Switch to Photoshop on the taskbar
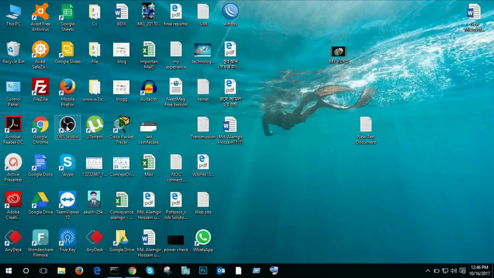Viewport: 494px width, 278px height. (x=203, y=271)
